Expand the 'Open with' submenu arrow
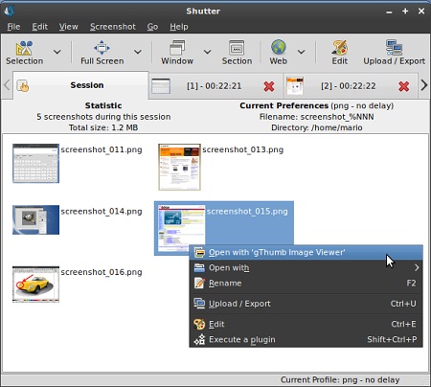The image size is (431, 387). pos(417,267)
